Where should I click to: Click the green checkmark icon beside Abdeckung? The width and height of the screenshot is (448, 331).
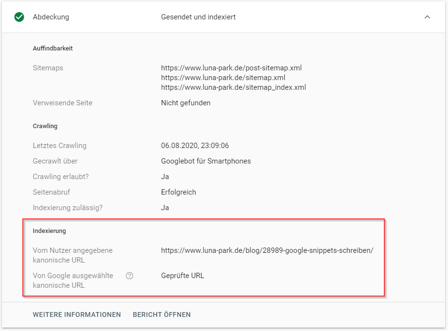coord(19,17)
